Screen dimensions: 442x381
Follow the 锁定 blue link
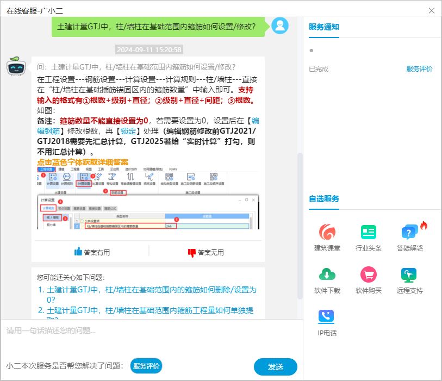click(x=128, y=131)
